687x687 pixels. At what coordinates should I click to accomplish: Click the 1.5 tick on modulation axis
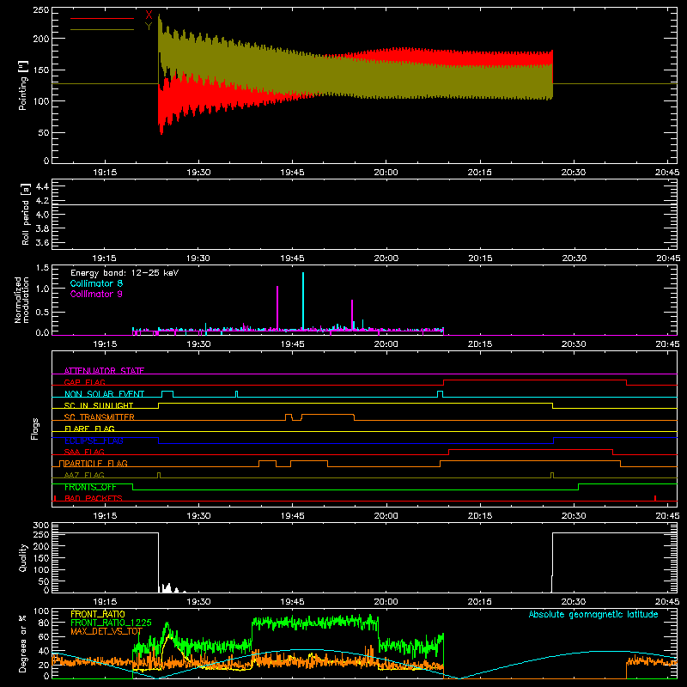[42, 268]
